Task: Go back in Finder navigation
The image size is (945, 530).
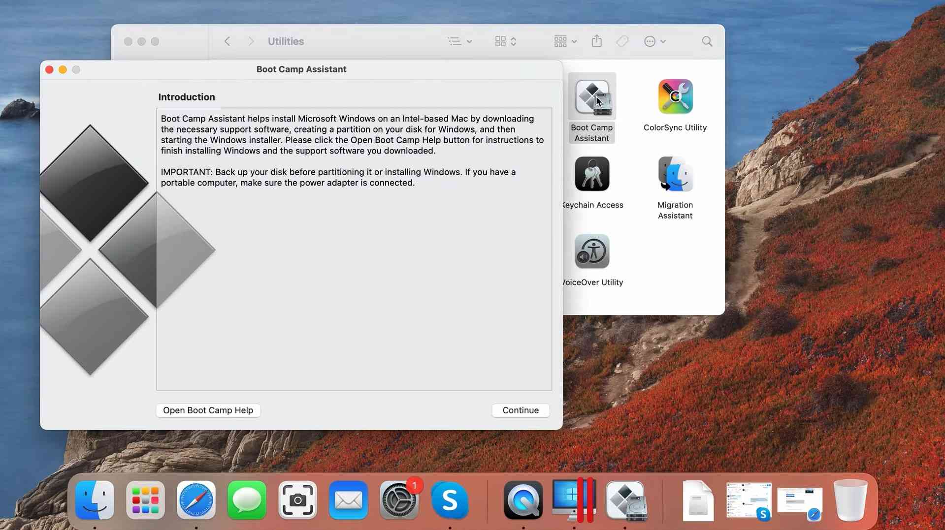Action: (227, 41)
